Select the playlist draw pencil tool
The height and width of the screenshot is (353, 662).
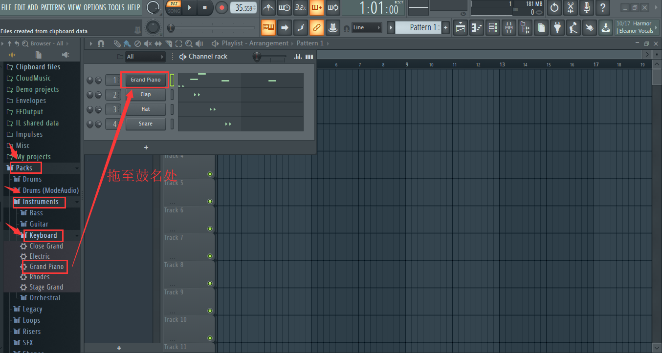117,43
